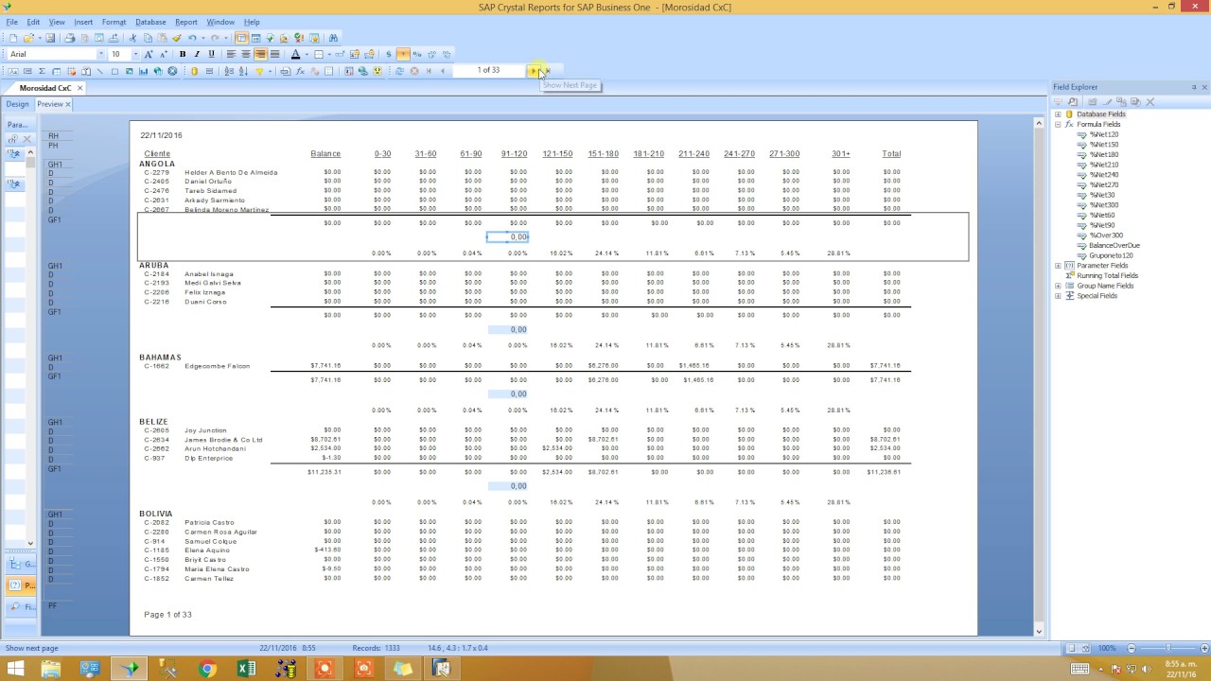Go to first page navigation icon

(429, 71)
